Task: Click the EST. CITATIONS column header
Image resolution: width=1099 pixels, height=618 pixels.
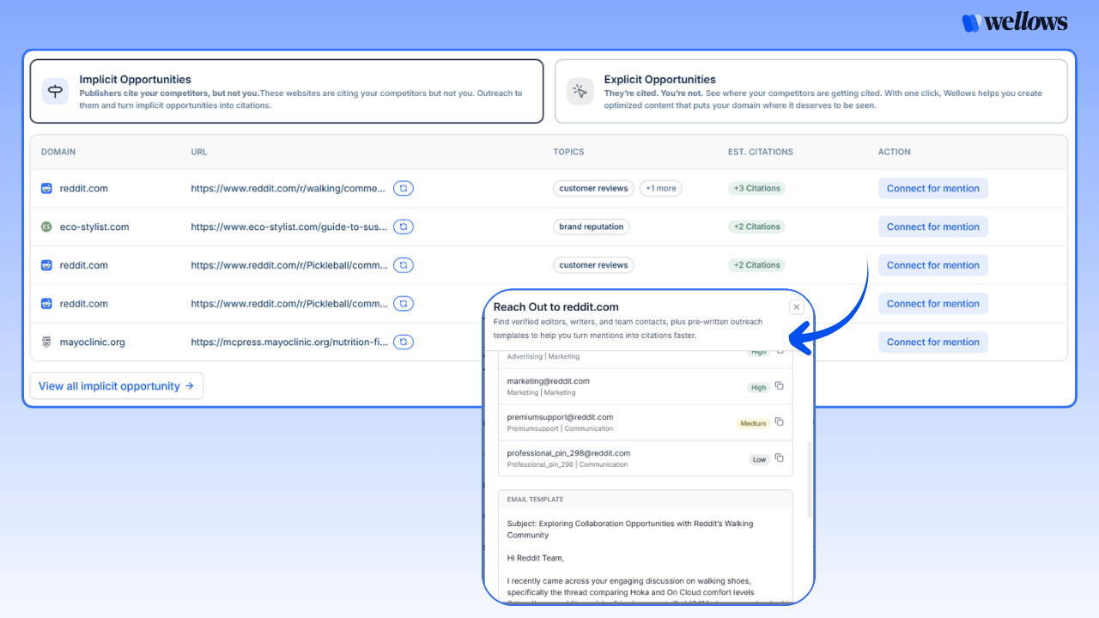Action: pos(761,152)
